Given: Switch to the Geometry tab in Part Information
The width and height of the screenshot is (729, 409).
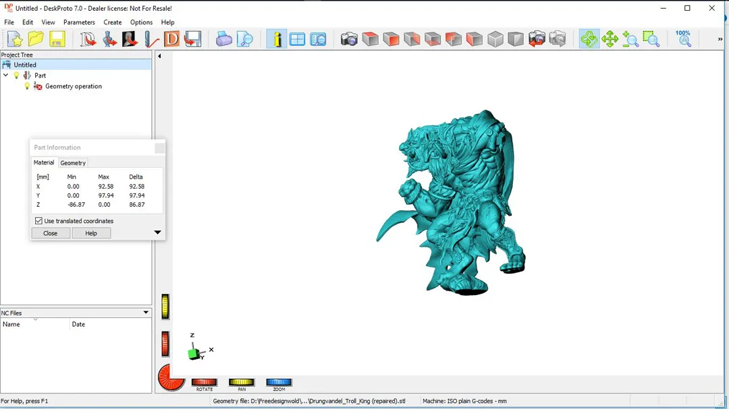Looking at the screenshot, I should (x=73, y=163).
